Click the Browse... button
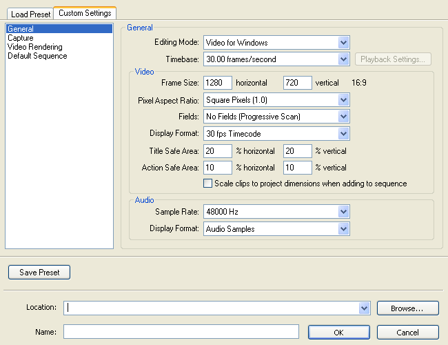Image resolution: width=448 pixels, height=345 pixels. (x=408, y=308)
